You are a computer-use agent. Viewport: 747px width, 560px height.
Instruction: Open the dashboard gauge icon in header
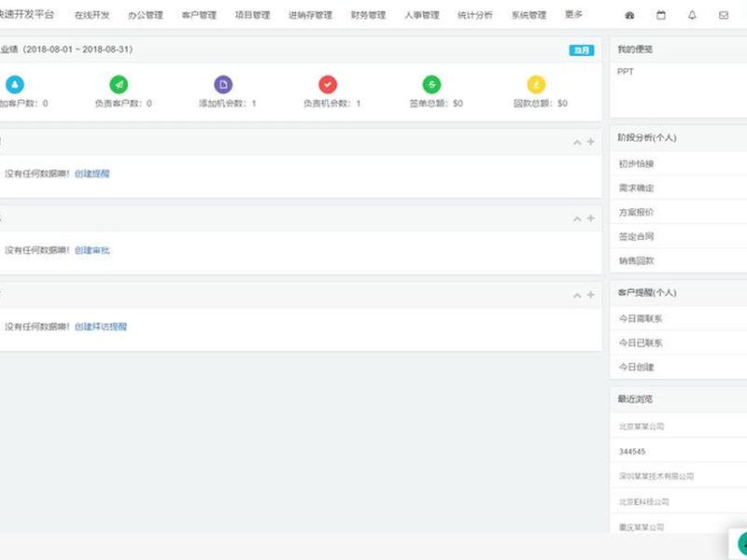pos(629,15)
